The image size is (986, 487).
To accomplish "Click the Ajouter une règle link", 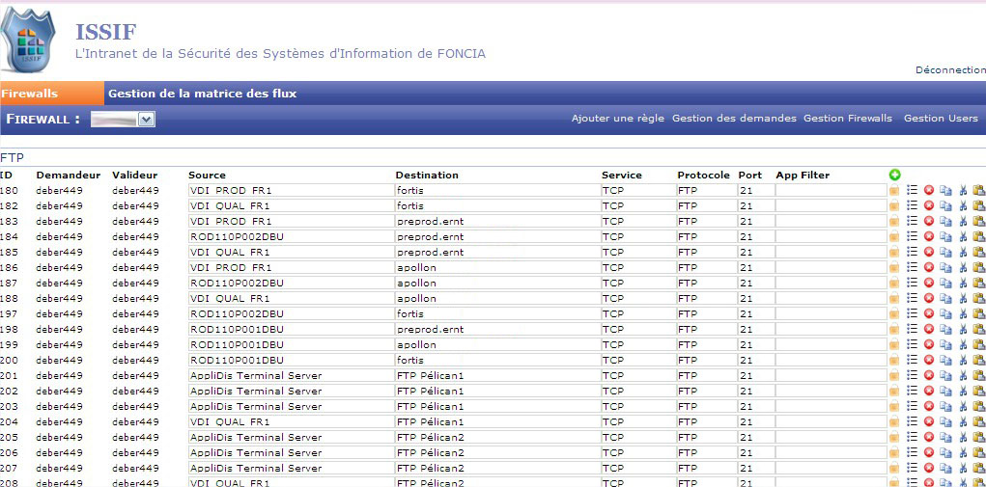I will 618,119.
